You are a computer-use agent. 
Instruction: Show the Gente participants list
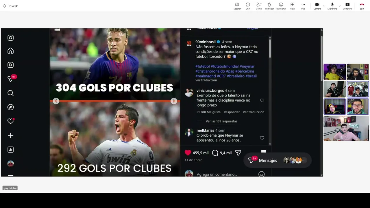[259, 6]
